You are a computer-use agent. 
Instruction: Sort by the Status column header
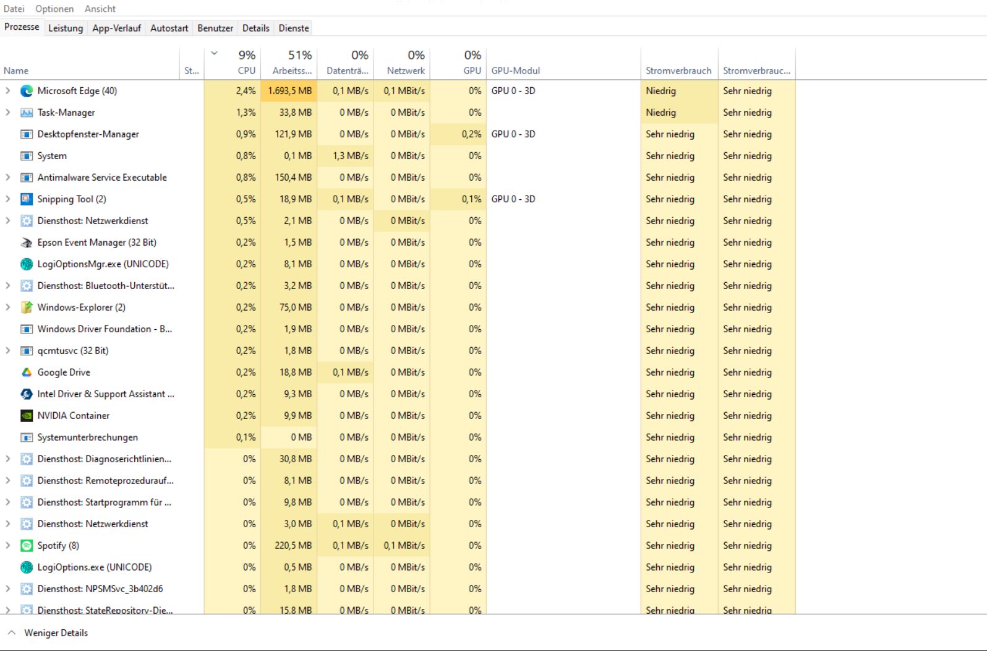pos(192,64)
